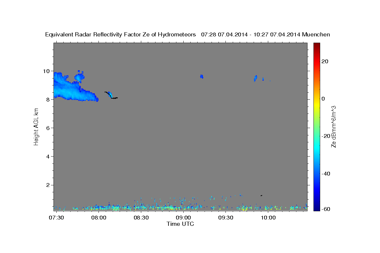Click the plot title 'Equivalent Radar Reflectivity Factor Ze of Hydrometeors'
This screenshot has height=253, width=380.
point(120,34)
